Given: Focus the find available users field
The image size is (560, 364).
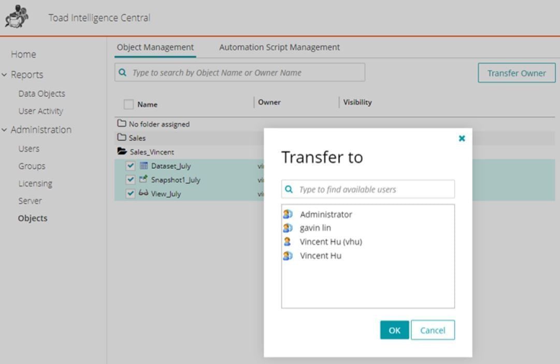Looking at the screenshot, I should coord(368,189).
